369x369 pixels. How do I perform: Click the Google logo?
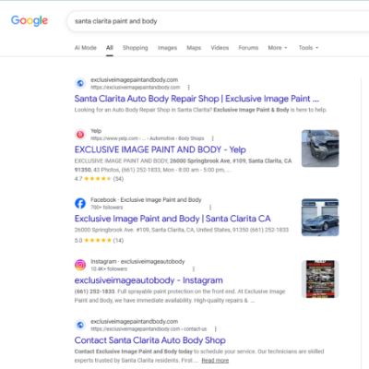point(30,20)
